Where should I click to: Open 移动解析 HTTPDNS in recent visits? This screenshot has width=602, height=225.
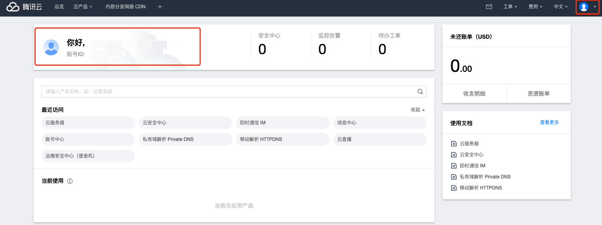pyautogui.click(x=282, y=139)
